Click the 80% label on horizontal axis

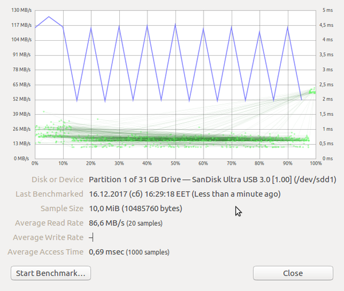(x=259, y=164)
